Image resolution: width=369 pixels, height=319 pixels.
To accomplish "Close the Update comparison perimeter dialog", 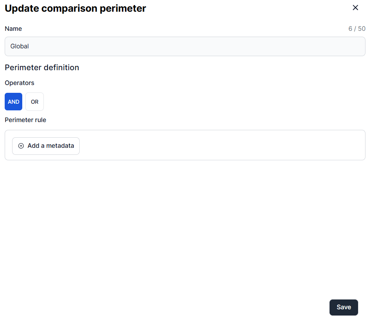I will tap(355, 8).
